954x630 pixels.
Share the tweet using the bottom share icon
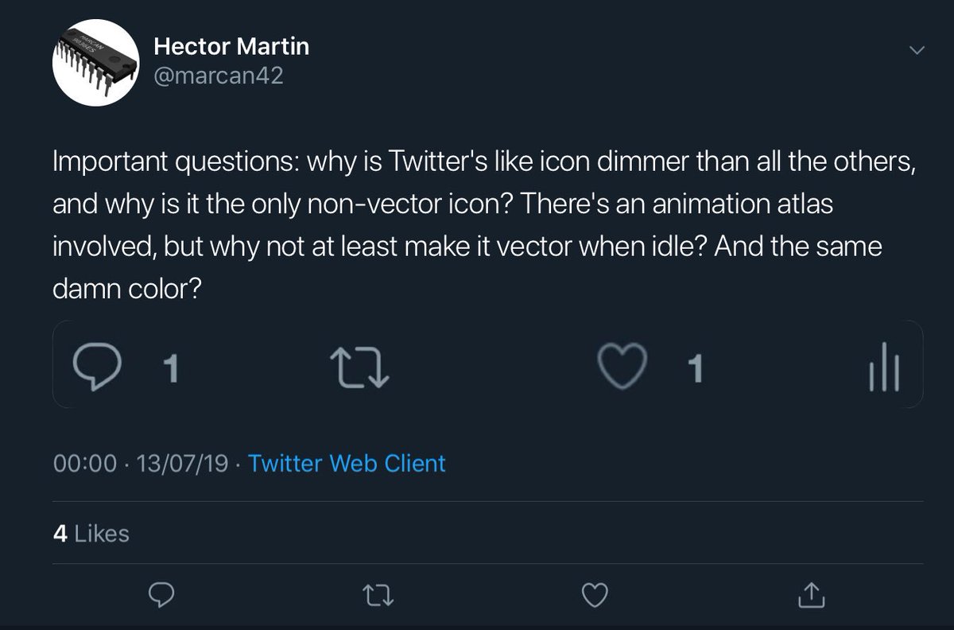point(808,594)
